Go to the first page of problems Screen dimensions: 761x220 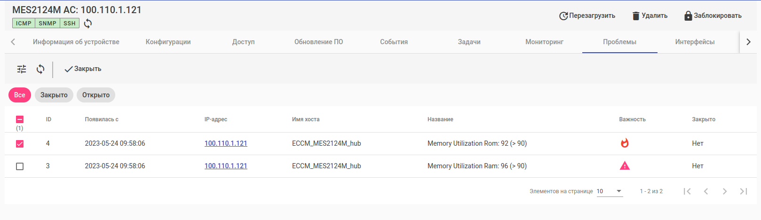[687, 191]
